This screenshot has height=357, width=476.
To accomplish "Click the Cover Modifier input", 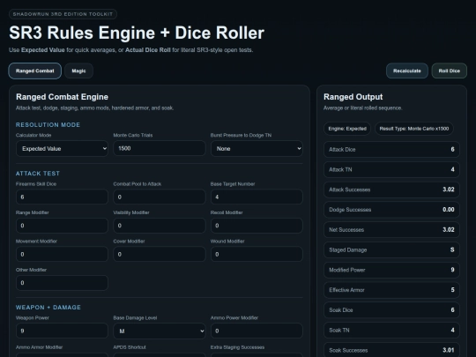I will pos(160,254).
